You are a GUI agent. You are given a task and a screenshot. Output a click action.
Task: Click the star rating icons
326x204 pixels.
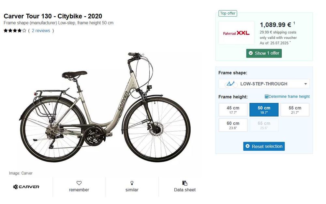tap(15, 31)
